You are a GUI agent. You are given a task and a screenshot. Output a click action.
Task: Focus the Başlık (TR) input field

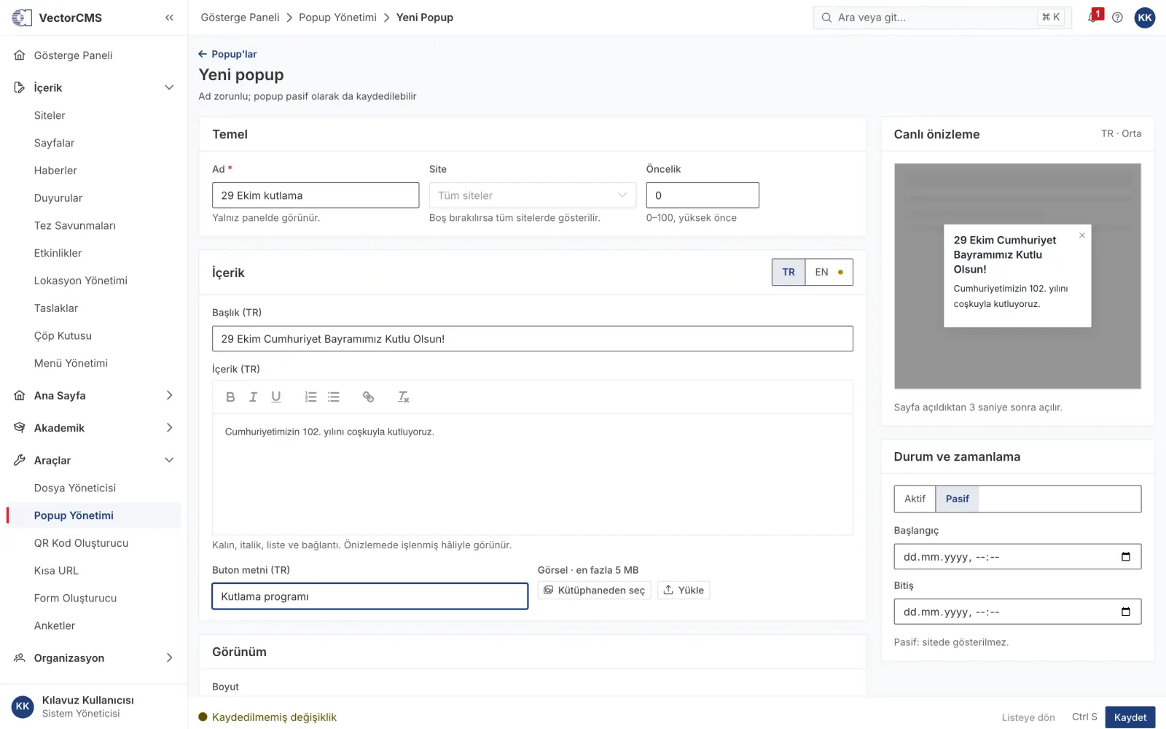pyautogui.click(x=532, y=339)
